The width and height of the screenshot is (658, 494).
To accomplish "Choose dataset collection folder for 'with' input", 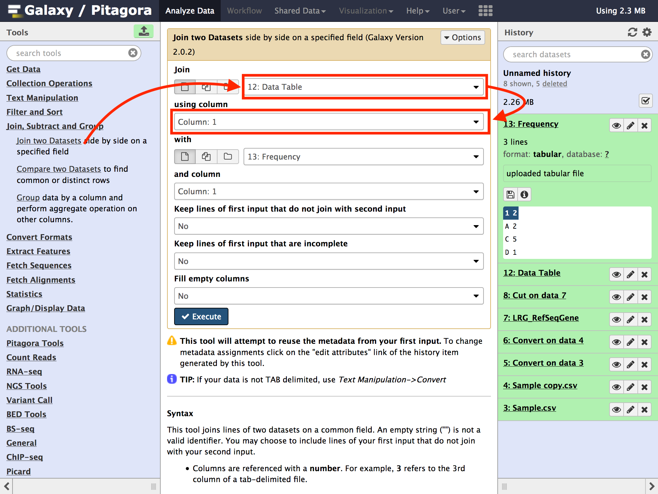I will pos(228,157).
